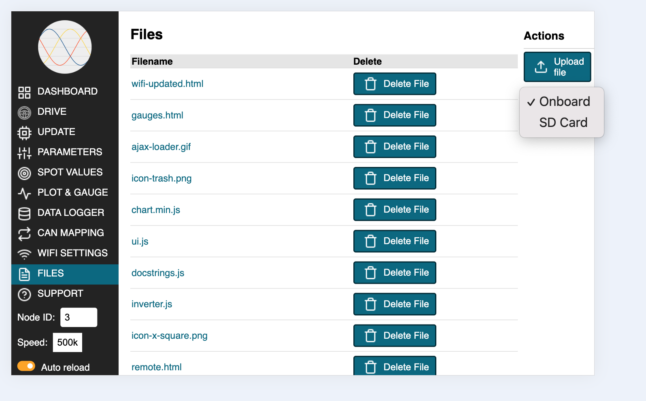Click the Dashboard grid icon in sidebar

24,92
